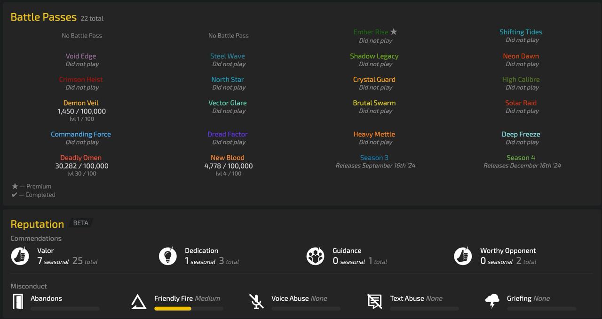Open the Demon Veil battle pass
Screen dimensions: 602x319
(81, 103)
